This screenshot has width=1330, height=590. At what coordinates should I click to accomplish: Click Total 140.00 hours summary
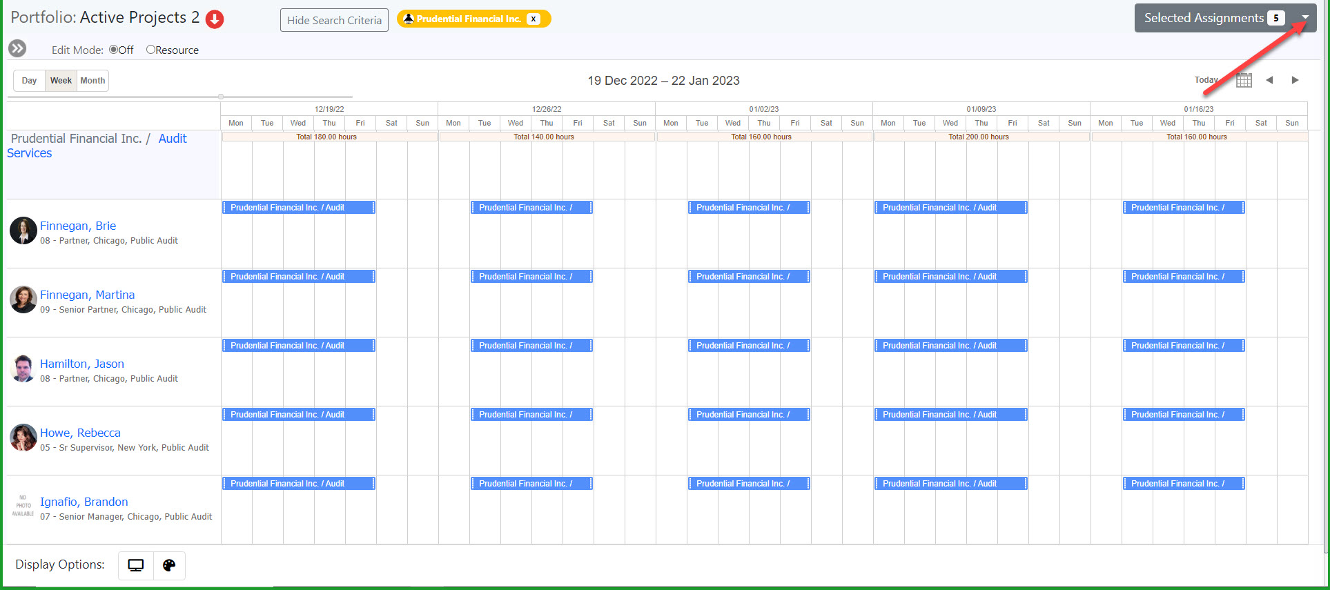tap(547, 137)
